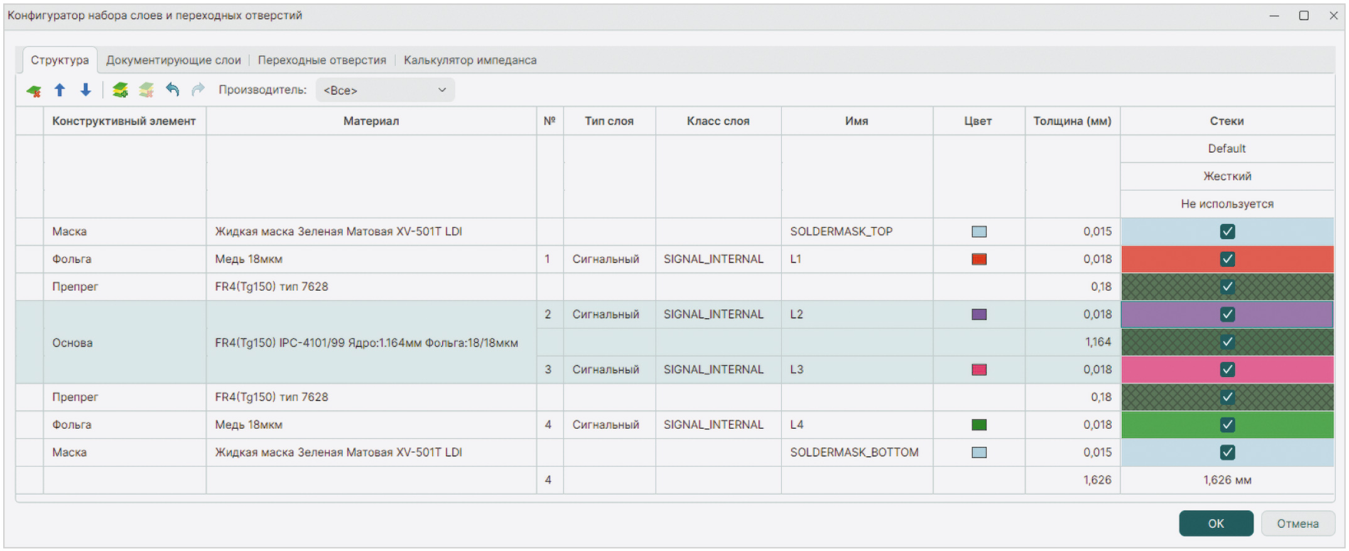Click the Конструктивный элемент column header

124,121
